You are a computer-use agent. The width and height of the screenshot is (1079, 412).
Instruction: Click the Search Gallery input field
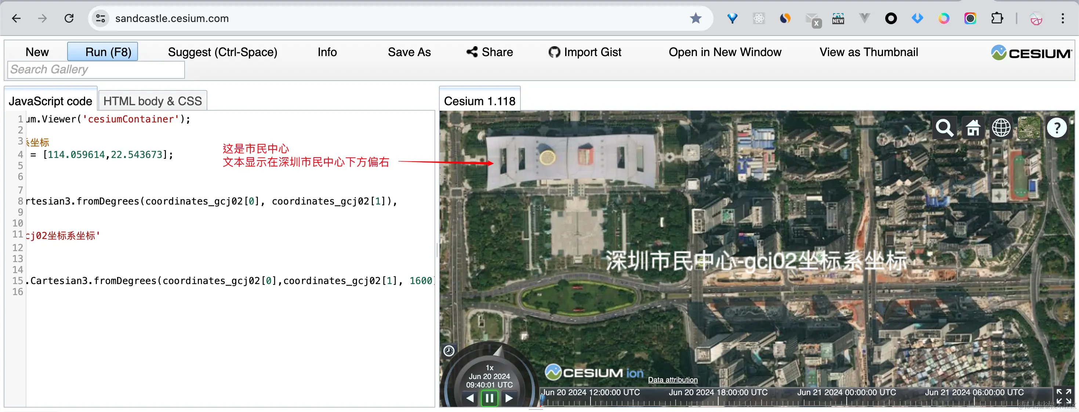click(96, 69)
